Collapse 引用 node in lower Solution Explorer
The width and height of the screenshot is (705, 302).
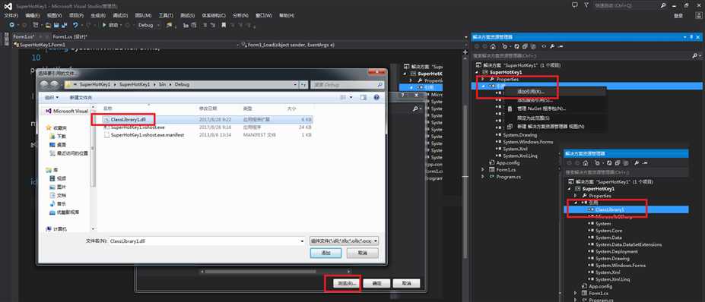576,203
